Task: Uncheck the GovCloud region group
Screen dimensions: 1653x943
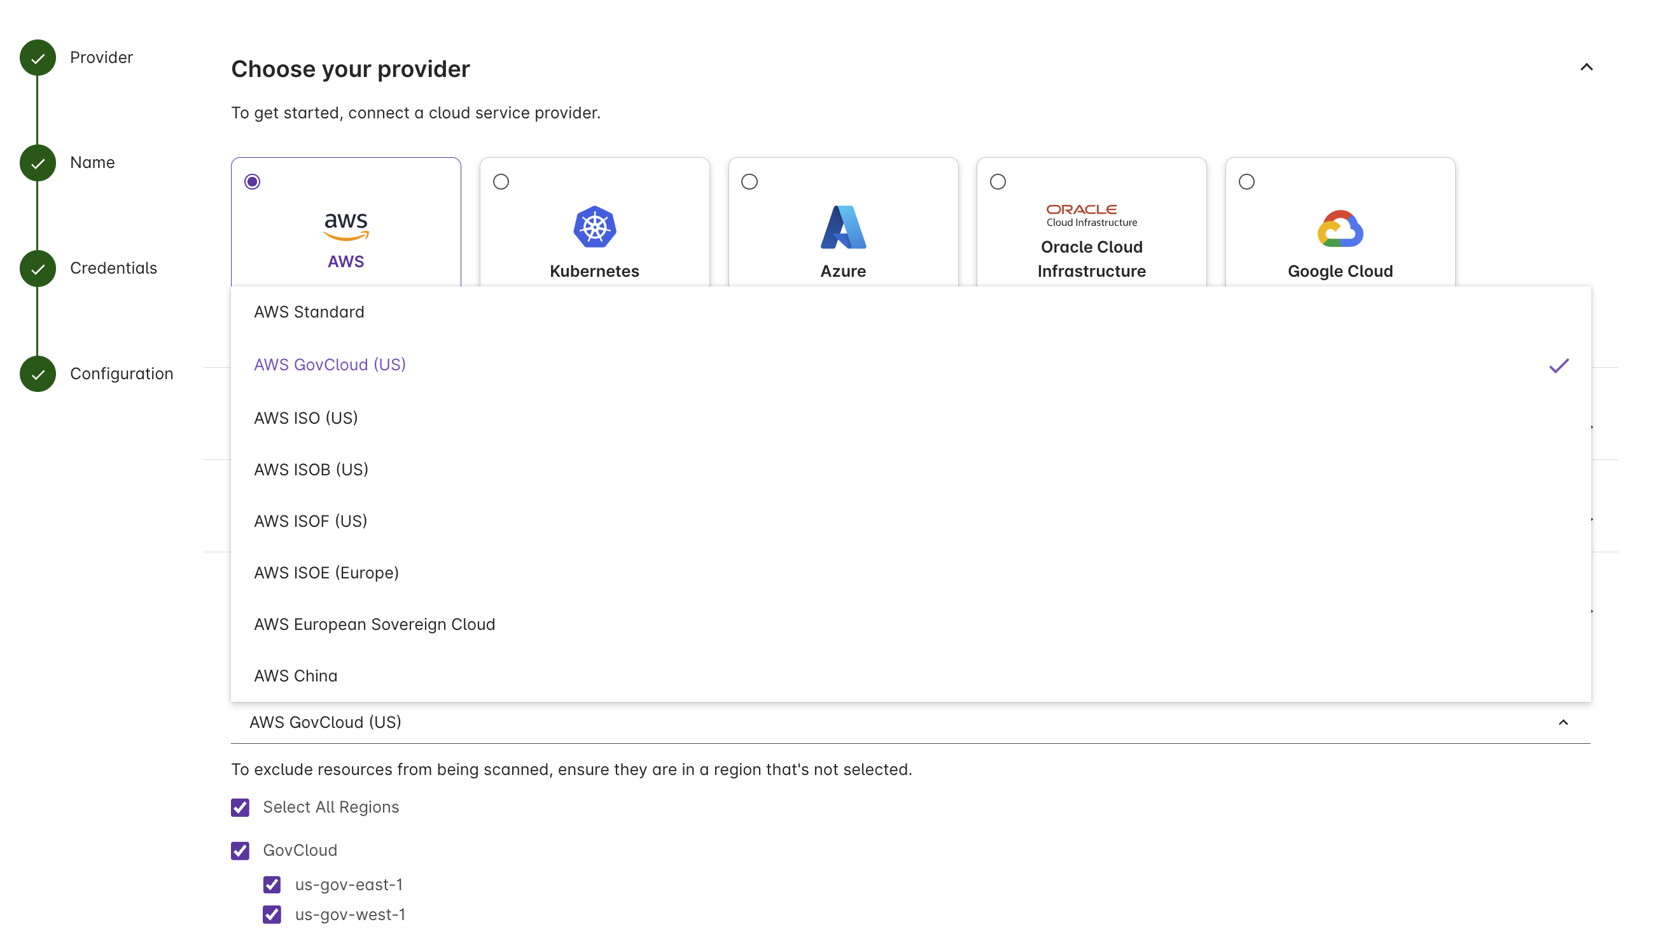Action: pos(241,850)
